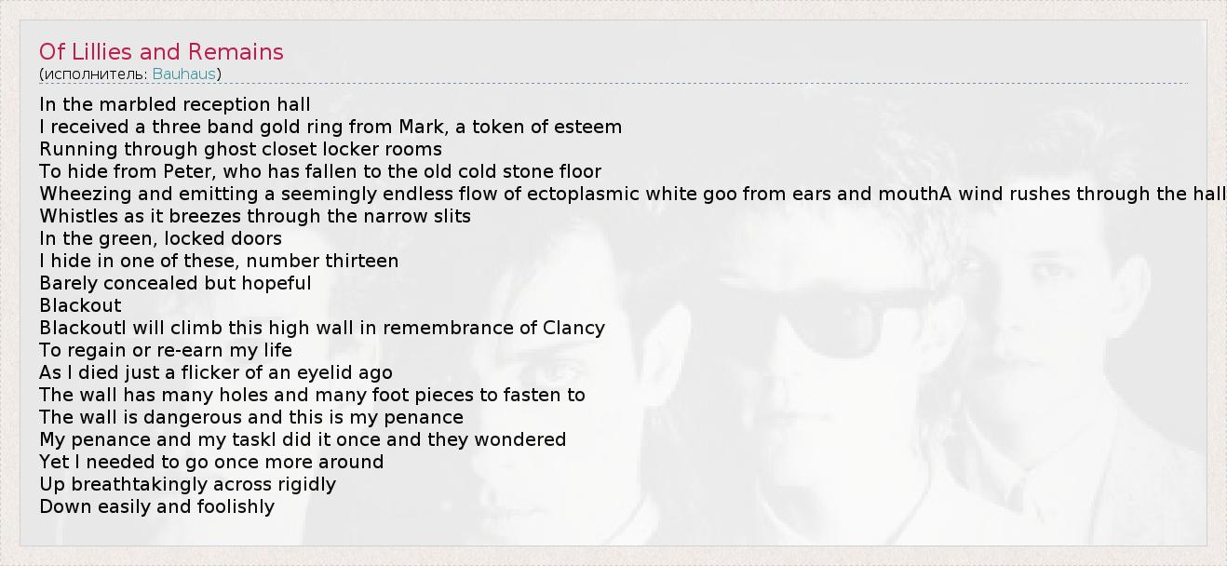Click the song title Of Lillies and Remains
The height and width of the screenshot is (566, 1227).
pyautogui.click(x=161, y=51)
